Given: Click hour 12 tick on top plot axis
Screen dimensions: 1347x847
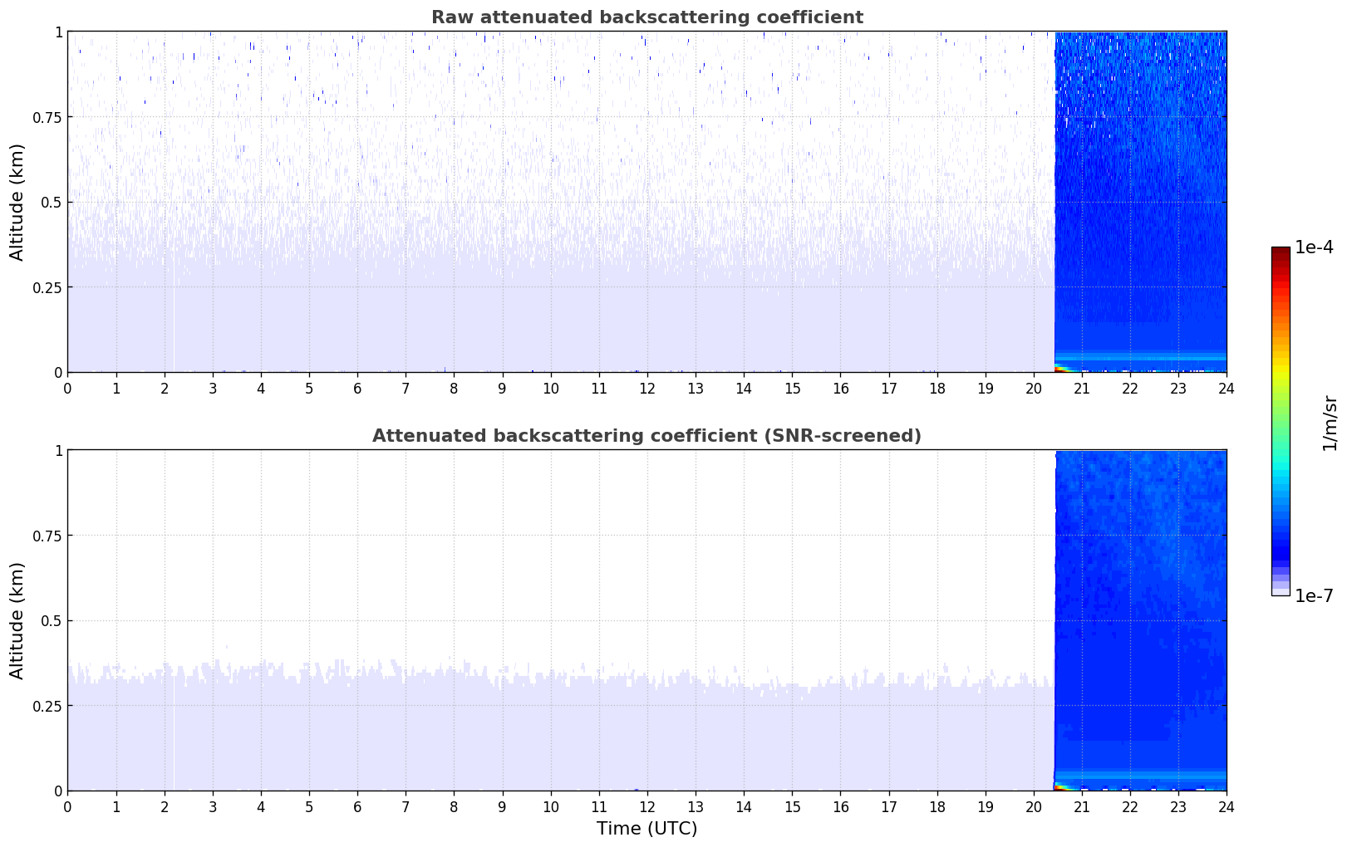Looking at the screenshot, I should click(647, 388).
